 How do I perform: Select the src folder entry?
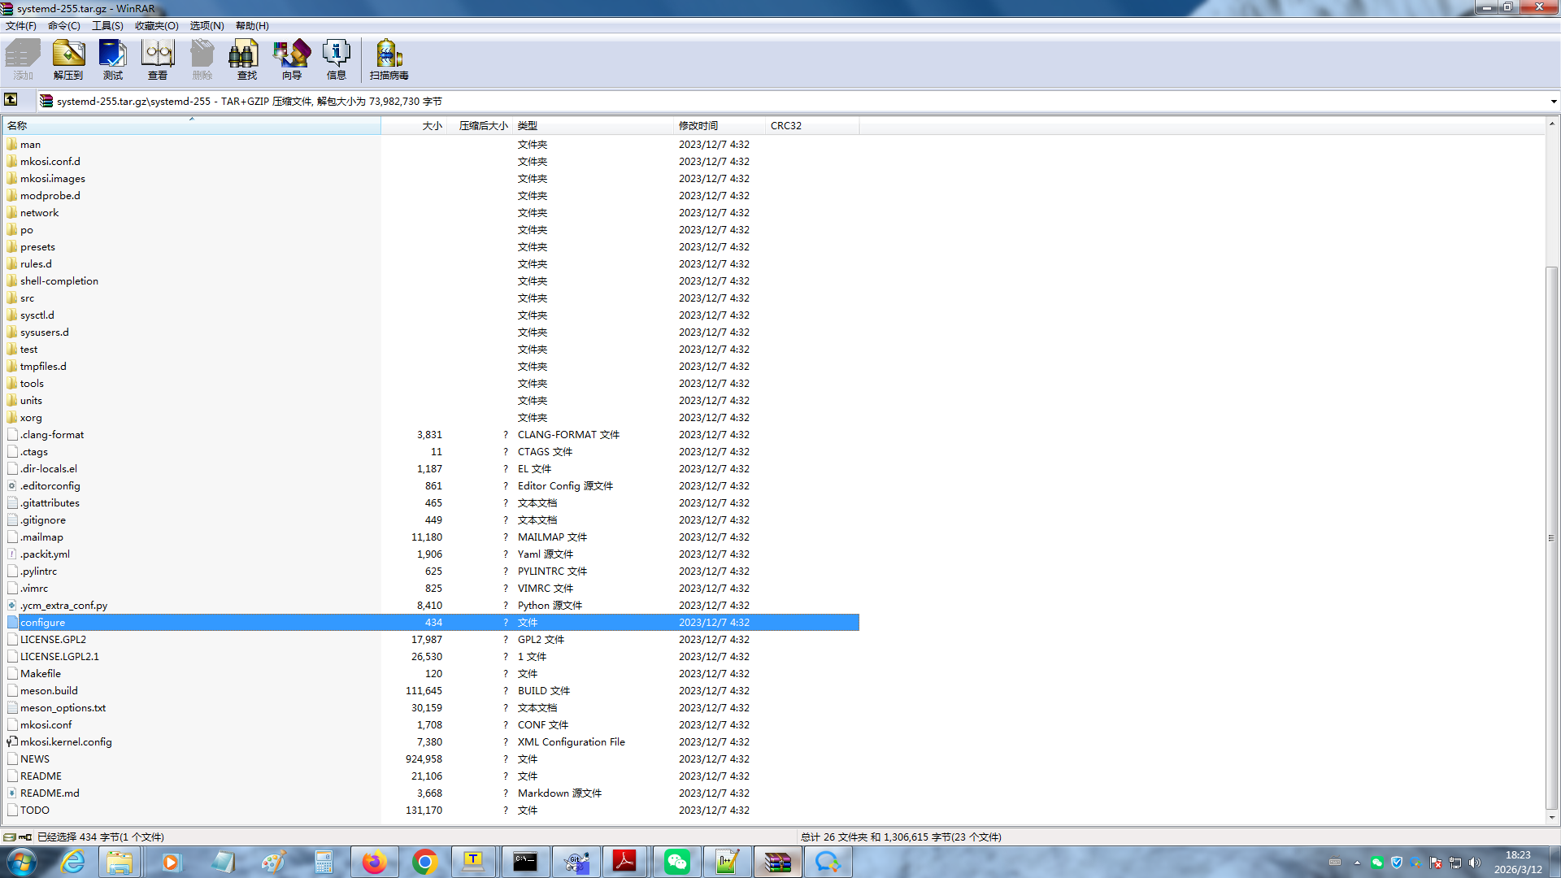(28, 298)
